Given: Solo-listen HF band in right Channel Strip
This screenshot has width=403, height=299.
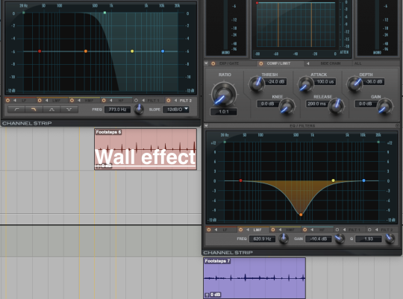Looking at the screenshot, I should (312, 230).
